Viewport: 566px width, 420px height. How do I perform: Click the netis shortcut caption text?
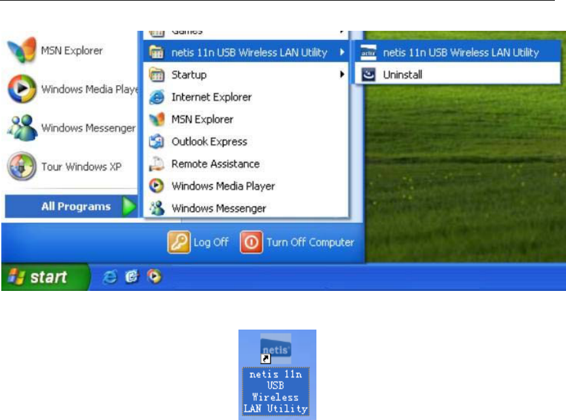276,391
